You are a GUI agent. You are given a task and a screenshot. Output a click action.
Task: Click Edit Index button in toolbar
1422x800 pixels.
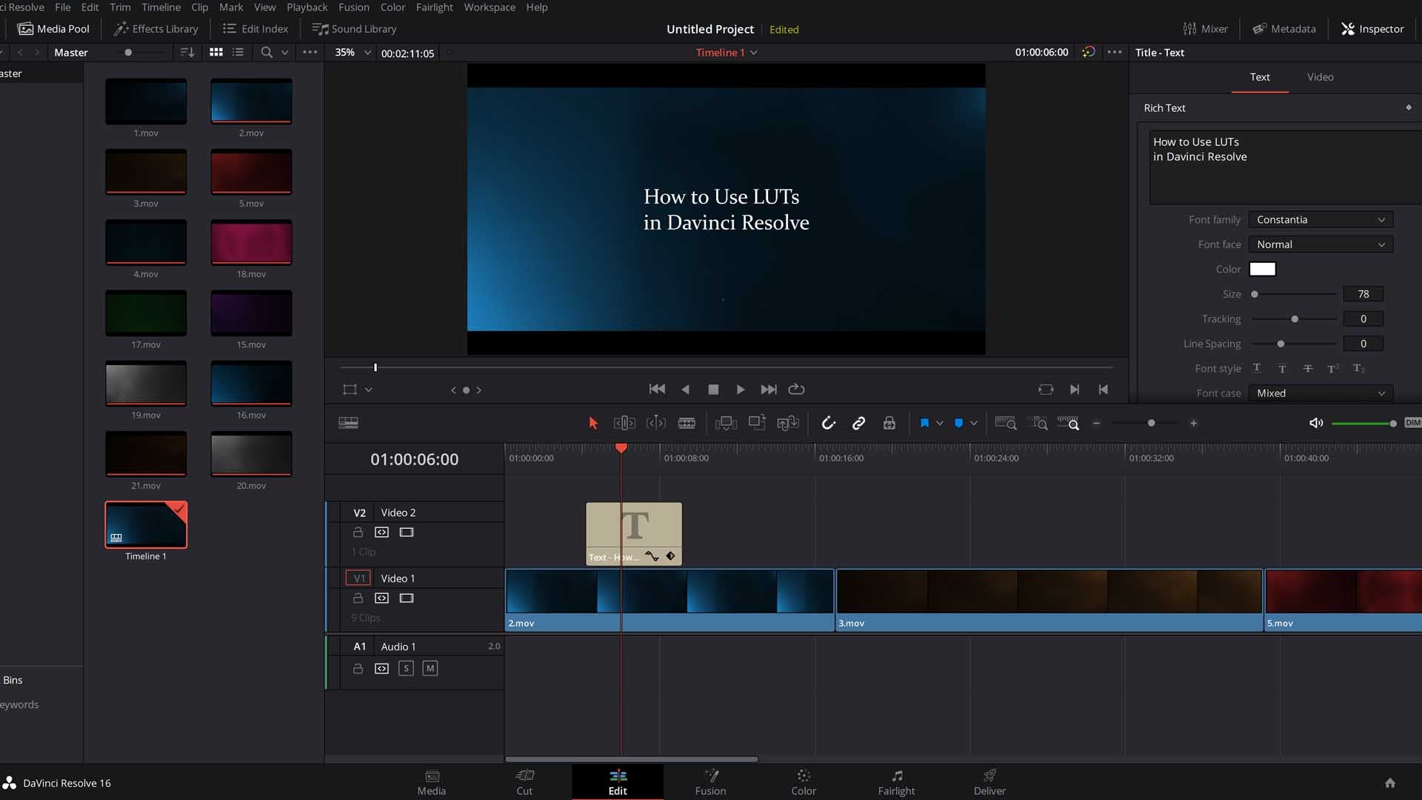coord(257,28)
